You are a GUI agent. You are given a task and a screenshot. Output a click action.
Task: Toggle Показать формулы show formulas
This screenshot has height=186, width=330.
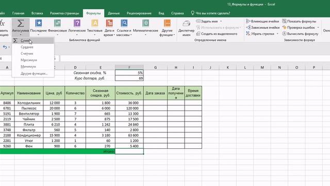(x=299, y=21)
